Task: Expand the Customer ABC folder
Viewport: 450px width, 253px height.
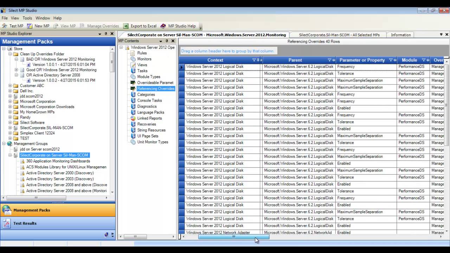Action: [10, 86]
